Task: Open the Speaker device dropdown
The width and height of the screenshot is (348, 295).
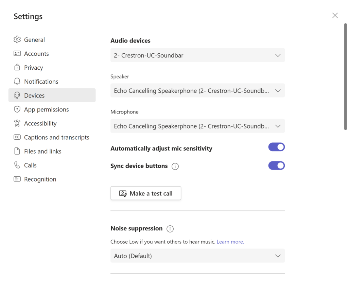Action: click(x=197, y=90)
